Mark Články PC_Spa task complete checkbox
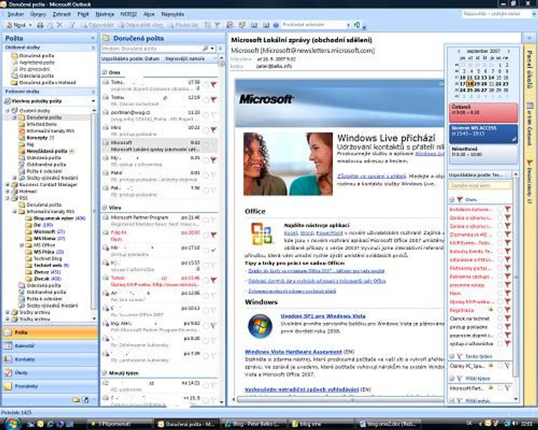 click(x=500, y=366)
